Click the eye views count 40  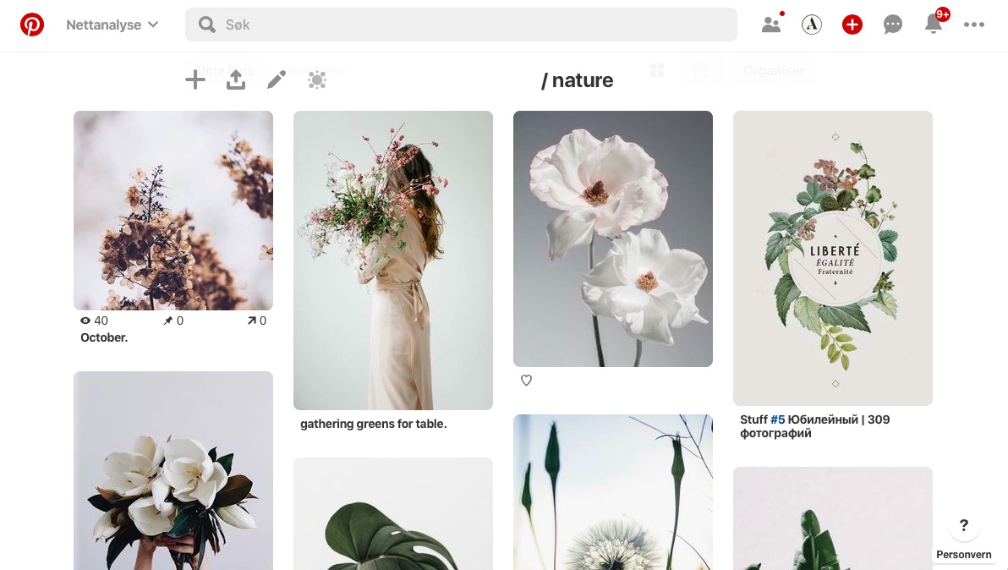(94, 321)
